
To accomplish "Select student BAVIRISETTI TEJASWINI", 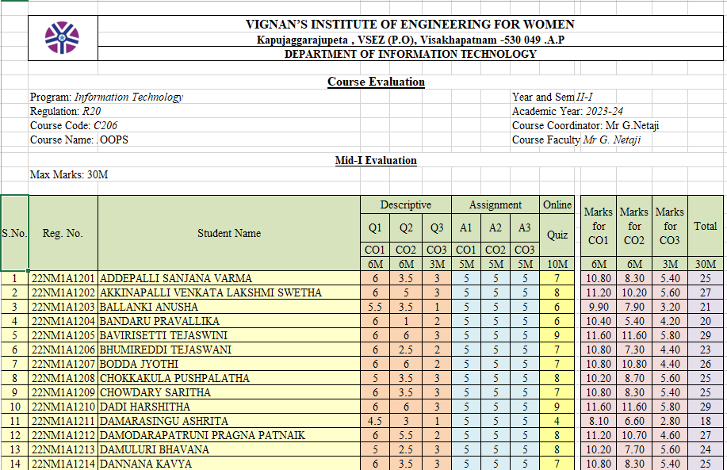I will pos(229,335).
